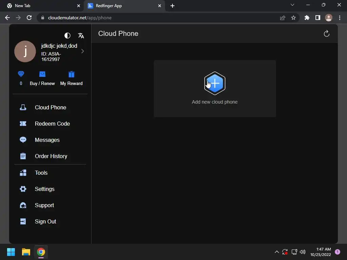Open Redeem Code menu item
The height and width of the screenshot is (260, 347).
click(x=52, y=124)
